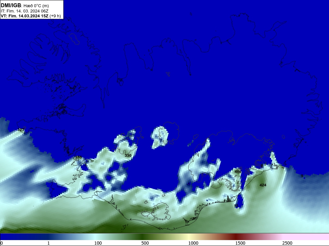This screenshot has height=246, width=329.
Task: Click the 424 value label on the map
Action: pyautogui.click(x=263, y=185)
